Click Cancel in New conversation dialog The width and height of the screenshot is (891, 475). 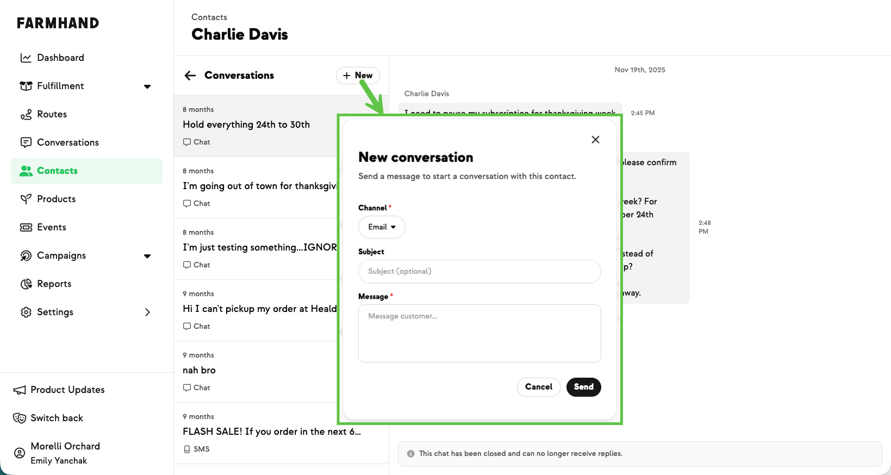tap(538, 387)
